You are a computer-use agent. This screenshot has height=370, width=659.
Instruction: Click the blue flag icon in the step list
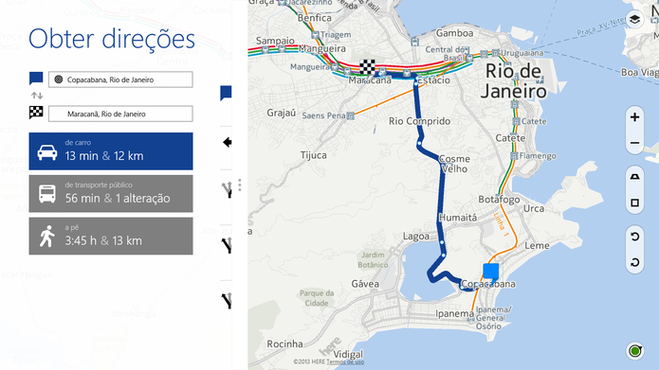(x=226, y=93)
